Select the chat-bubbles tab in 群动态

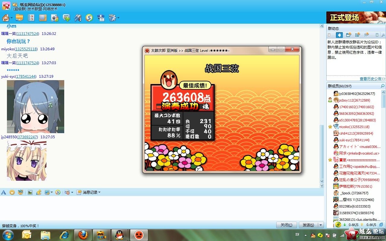tap(367, 35)
